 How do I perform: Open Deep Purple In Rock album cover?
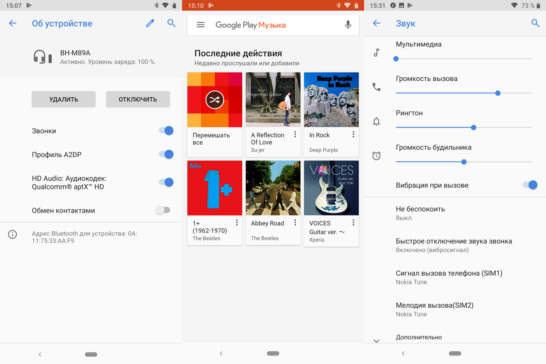click(x=331, y=100)
